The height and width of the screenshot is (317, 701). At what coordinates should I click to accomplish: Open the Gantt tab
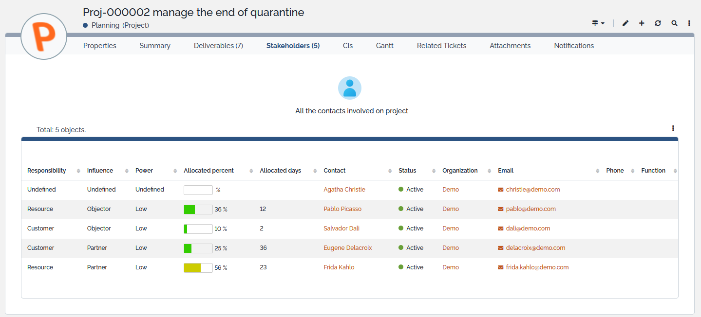(384, 46)
